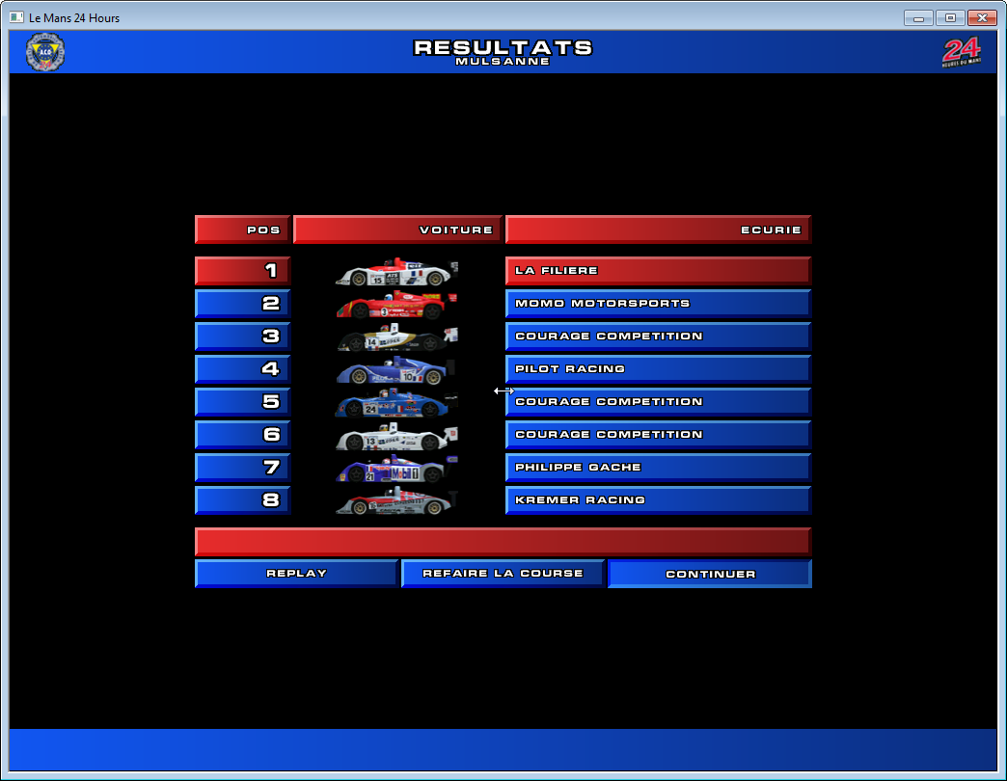
Task: Click position 6 cell
Action: pos(243,435)
